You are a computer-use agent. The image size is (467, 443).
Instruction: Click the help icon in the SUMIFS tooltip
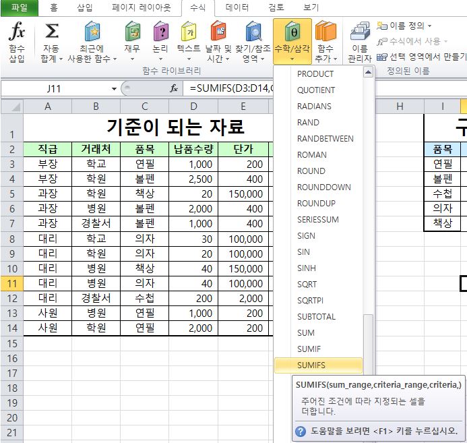click(301, 431)
